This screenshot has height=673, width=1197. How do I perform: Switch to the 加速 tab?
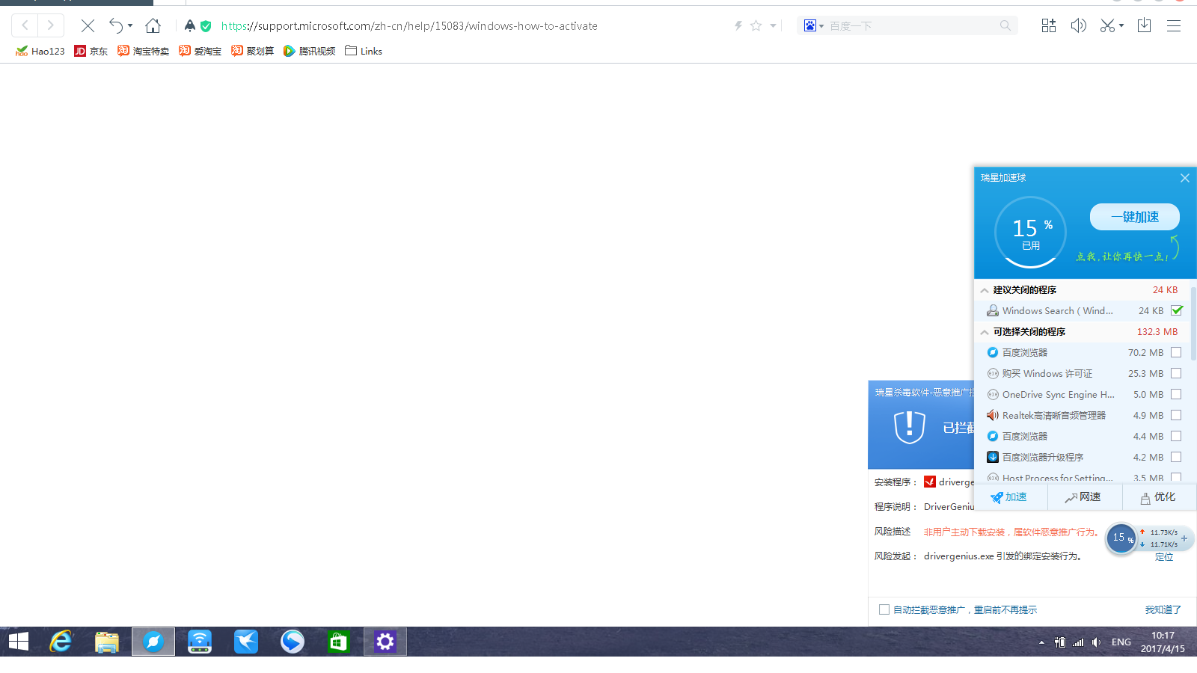click(1010, 497)
